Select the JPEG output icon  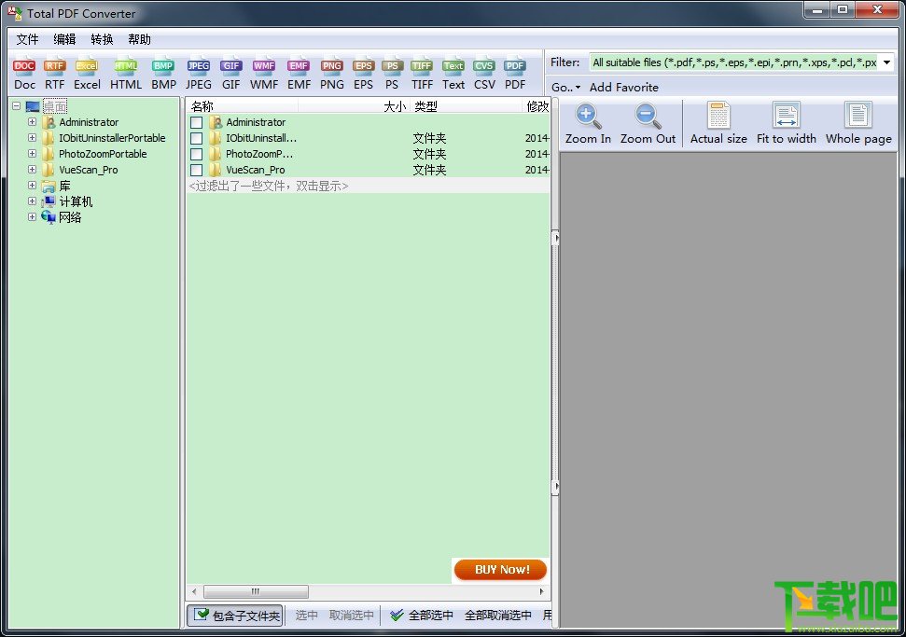[x=198, y=75]
